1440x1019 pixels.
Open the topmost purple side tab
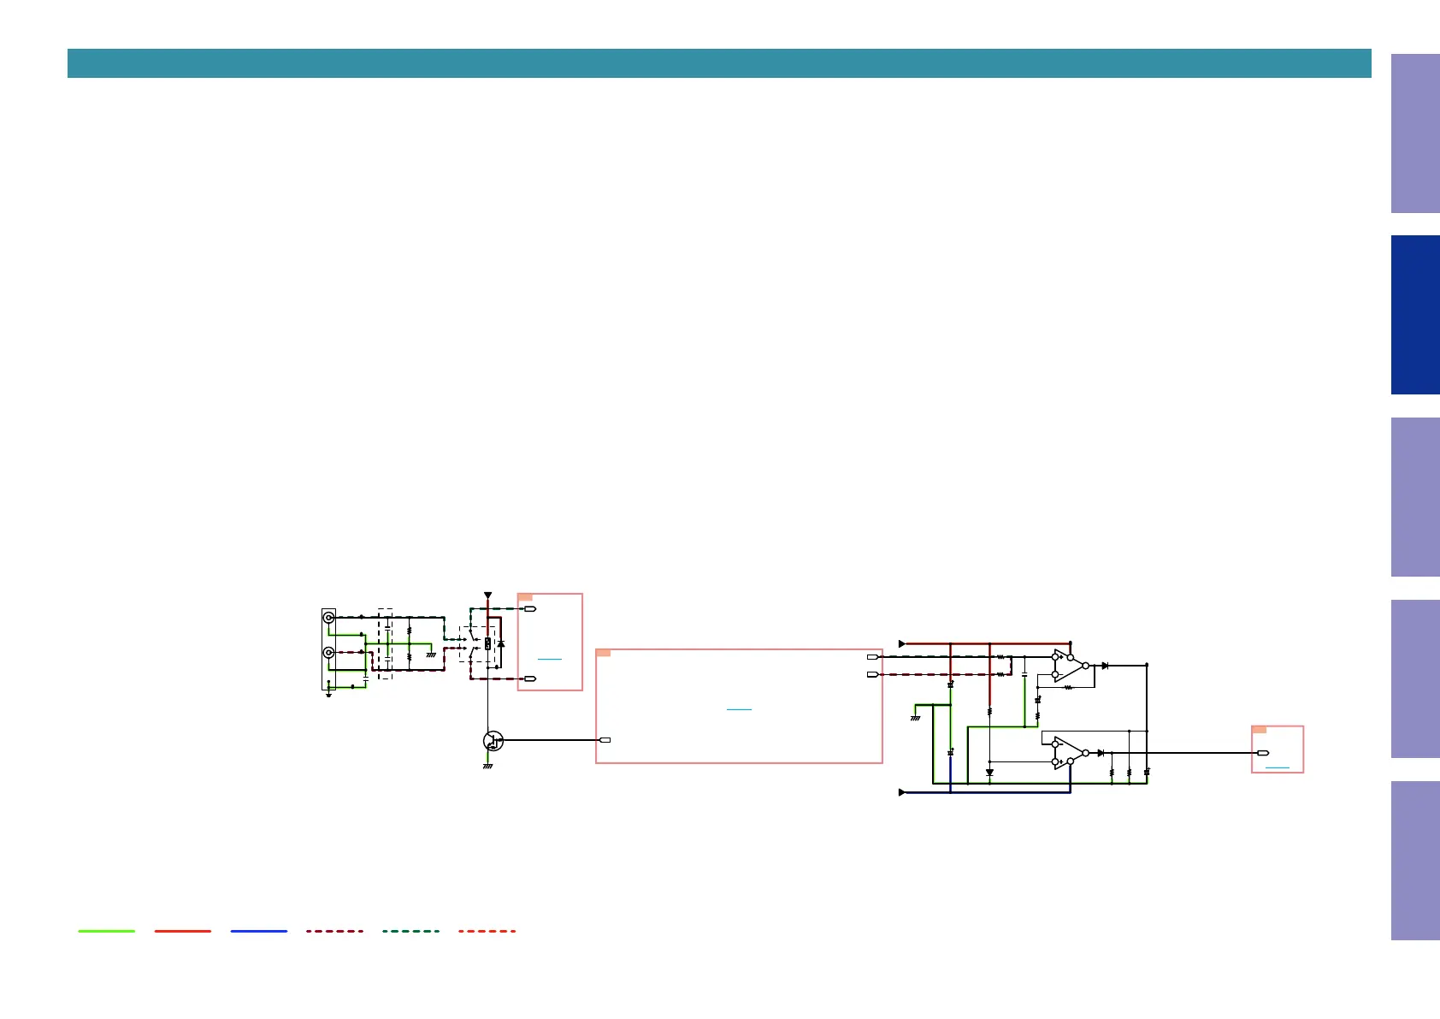coord(1415,133)
